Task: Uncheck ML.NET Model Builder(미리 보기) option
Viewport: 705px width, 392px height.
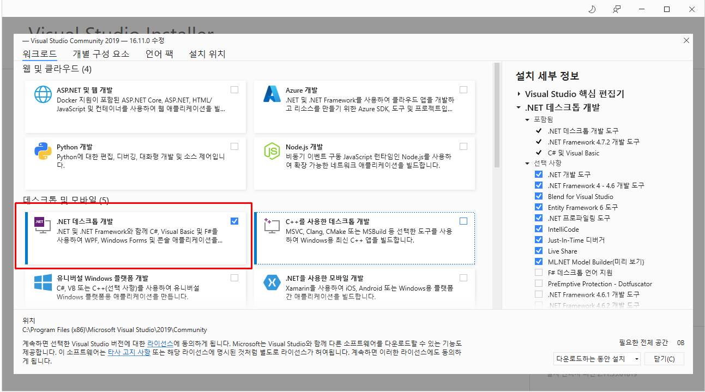Action: 539,262
